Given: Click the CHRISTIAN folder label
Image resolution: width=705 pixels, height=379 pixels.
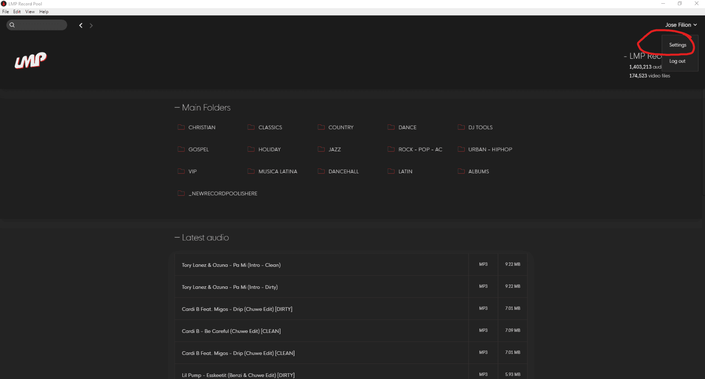Looking at the screenshot, I should click(202, 127).
